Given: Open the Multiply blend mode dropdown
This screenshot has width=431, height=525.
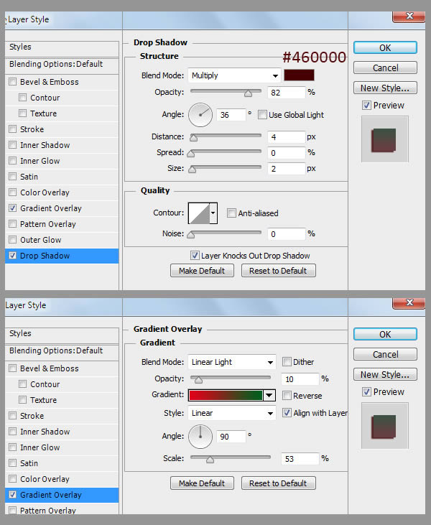Looking at the screenshot, I should (x=233, y=75).
